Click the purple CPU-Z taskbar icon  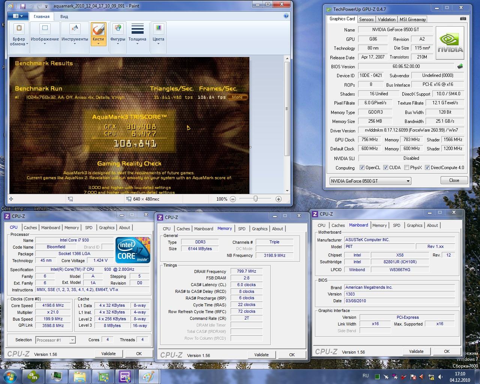[125, 377]
